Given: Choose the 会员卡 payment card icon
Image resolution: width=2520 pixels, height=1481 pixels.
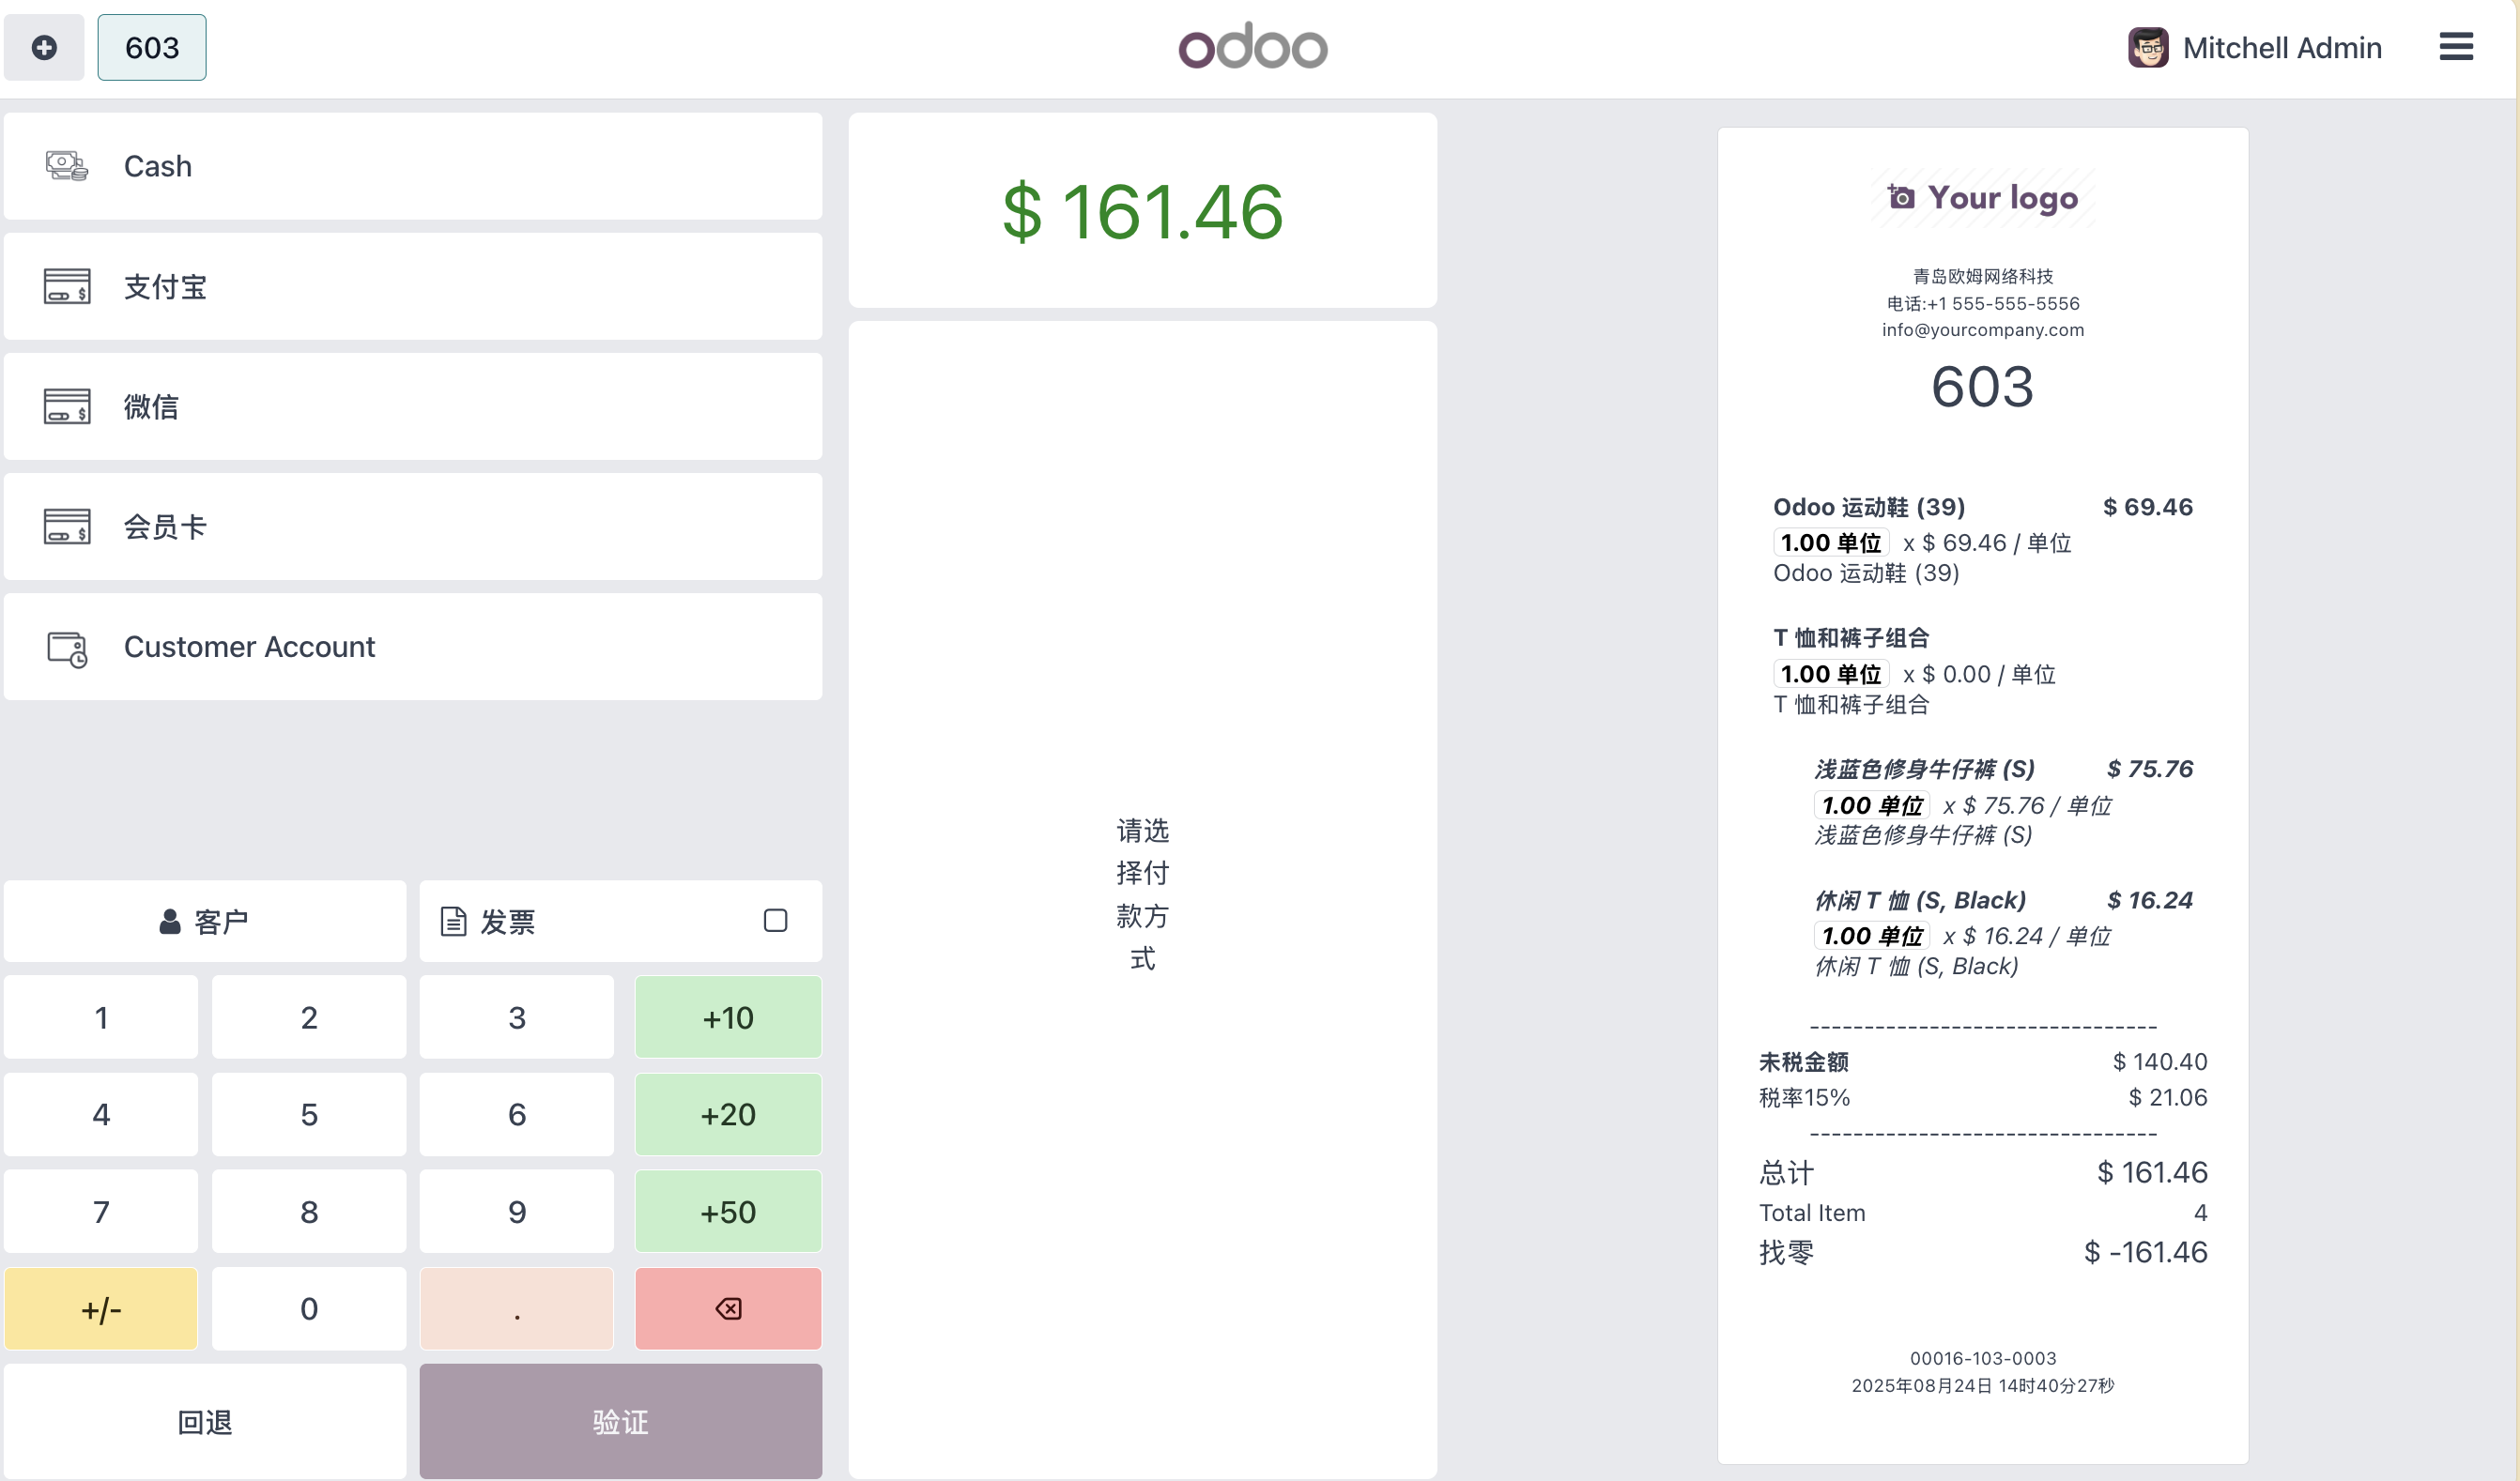Looking at the screenshot, I should click(x=67, y=527).
